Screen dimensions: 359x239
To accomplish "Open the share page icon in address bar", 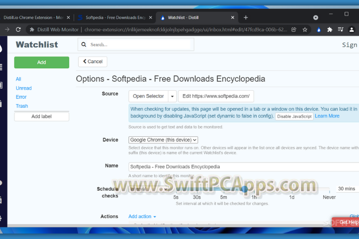I will [294, 29].
